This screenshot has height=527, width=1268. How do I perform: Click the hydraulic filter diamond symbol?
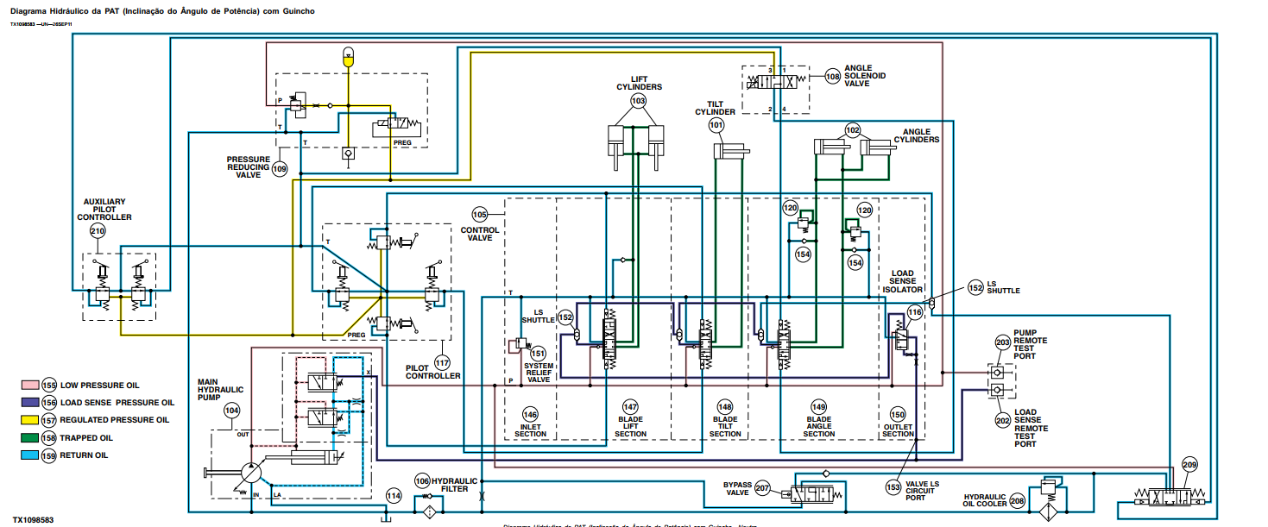[429, 511]
